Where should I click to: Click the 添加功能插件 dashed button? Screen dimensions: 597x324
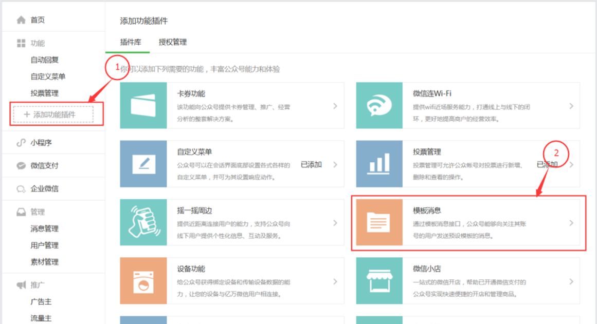pyautogui.click(x=53, y=115)
